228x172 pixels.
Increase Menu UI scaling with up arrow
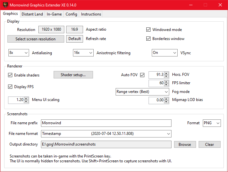(x=26, y=99)
